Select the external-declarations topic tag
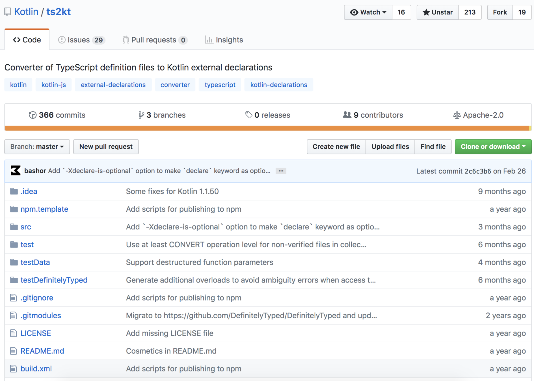The height and width of the screenshot is (381, 534). (113, 85)
